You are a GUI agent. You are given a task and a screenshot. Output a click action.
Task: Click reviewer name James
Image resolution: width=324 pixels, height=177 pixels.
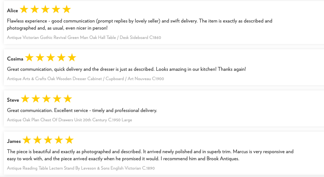(14, 141)
